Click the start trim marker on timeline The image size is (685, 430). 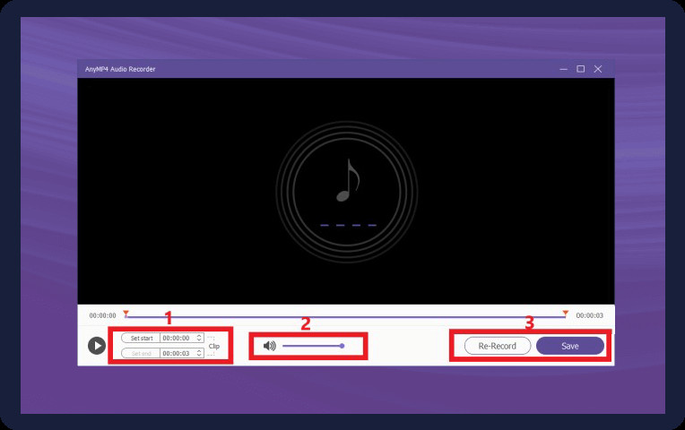[x=126, y=314]
